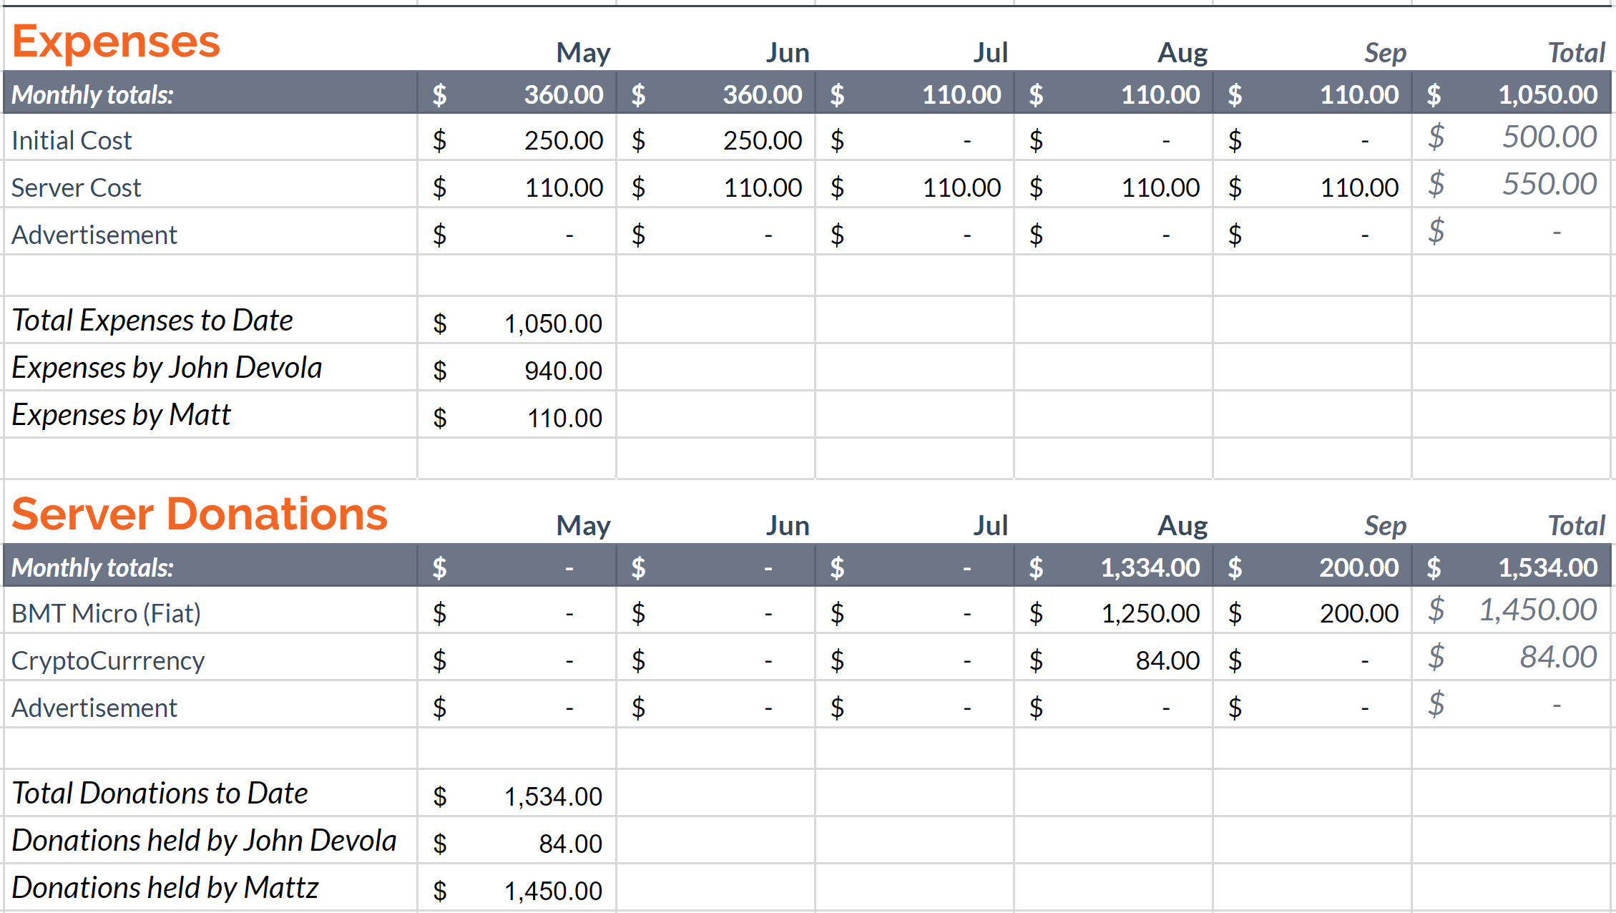Image resolution: width=1616 pixels, height=913 pixels.
Task: Select August donations monthly total 1,334.00
Action: point(1150,567)
